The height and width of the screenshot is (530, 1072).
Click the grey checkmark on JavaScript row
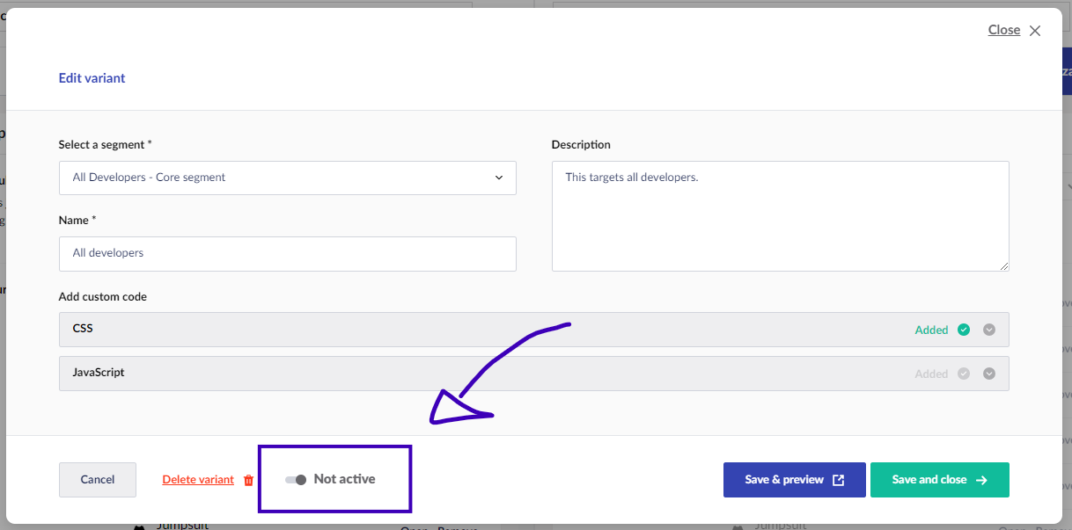click(x=964, y=374)
